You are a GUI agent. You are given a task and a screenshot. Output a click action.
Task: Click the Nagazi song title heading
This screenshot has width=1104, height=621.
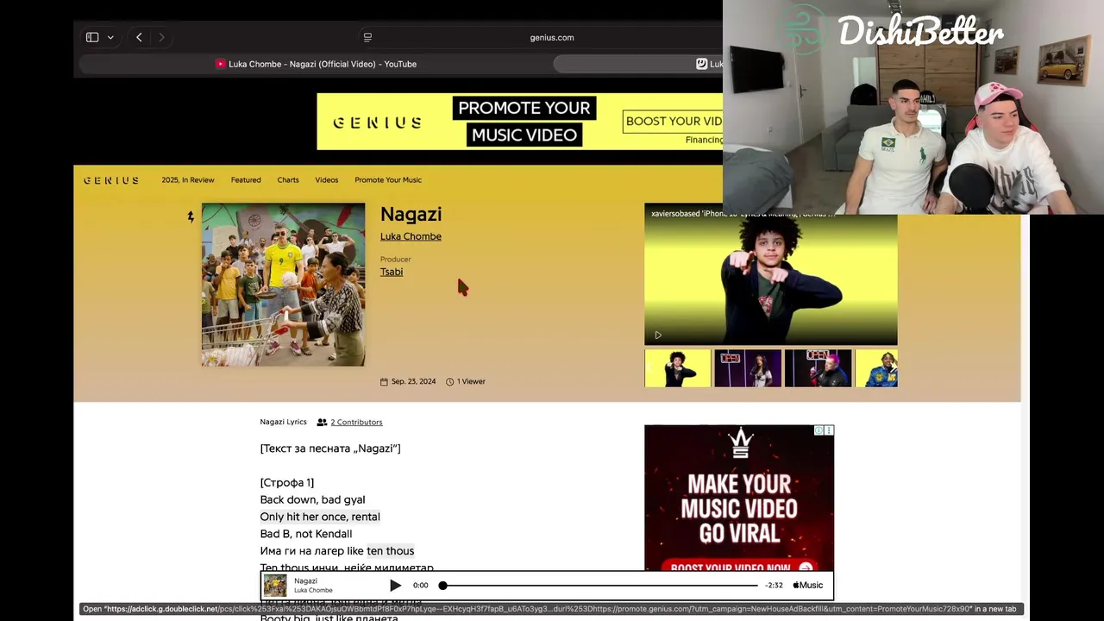(x=411, y=214)
